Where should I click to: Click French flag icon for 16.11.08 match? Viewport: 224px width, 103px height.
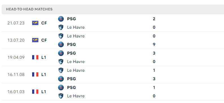[x=35, y=75]
